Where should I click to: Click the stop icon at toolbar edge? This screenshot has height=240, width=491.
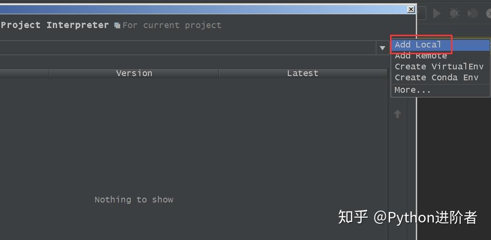488,13
